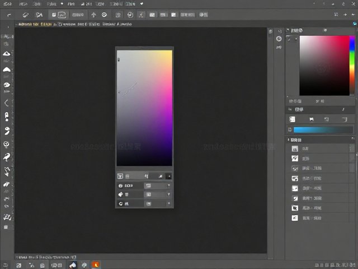Click the white grid icon above blue slider
Image resolution: width=358 pixels, height=269 pixels.
click(292, 119)
